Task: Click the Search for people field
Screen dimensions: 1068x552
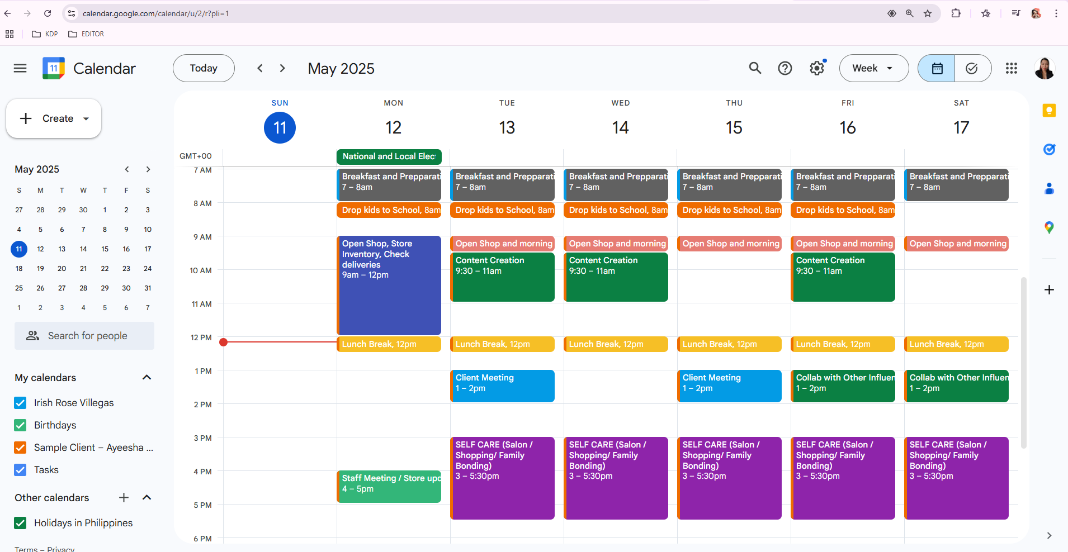Action: 87,336
